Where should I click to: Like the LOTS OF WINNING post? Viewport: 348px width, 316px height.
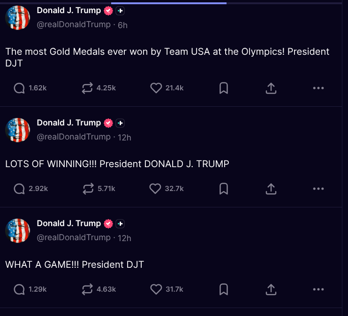point(155,189)
